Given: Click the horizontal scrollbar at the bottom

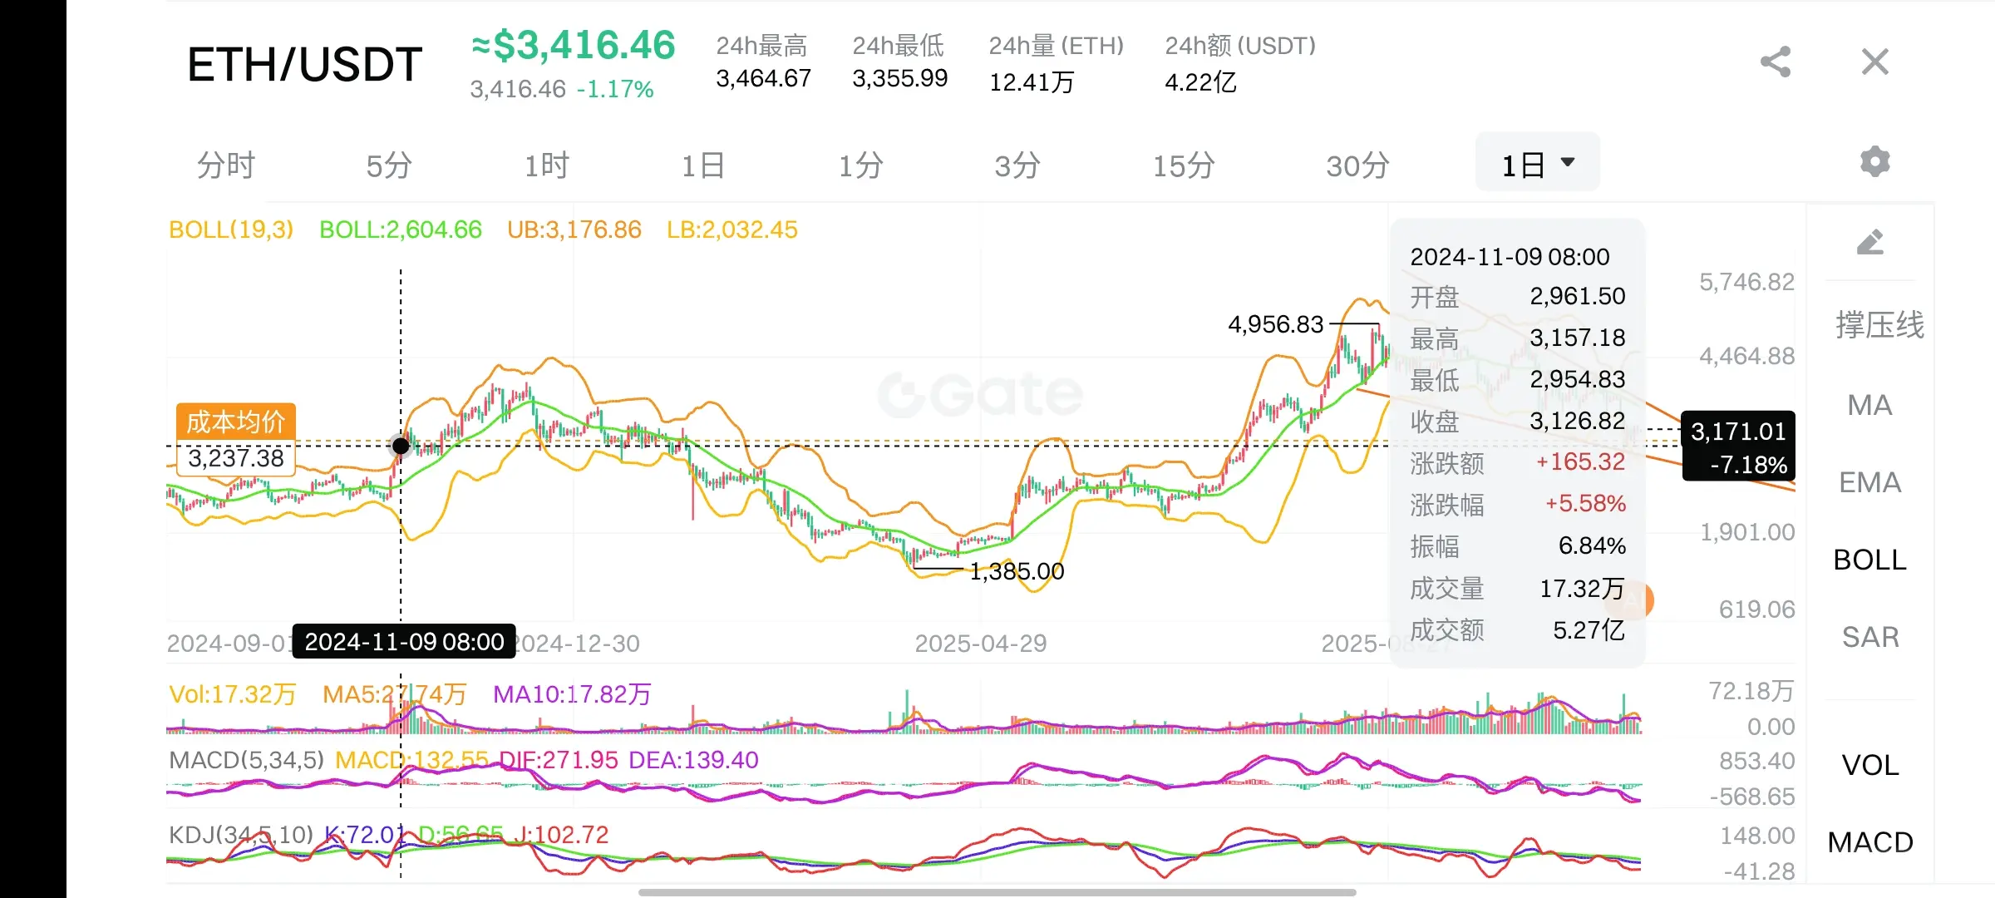Looking at the screenshot, I should (997, 892).
